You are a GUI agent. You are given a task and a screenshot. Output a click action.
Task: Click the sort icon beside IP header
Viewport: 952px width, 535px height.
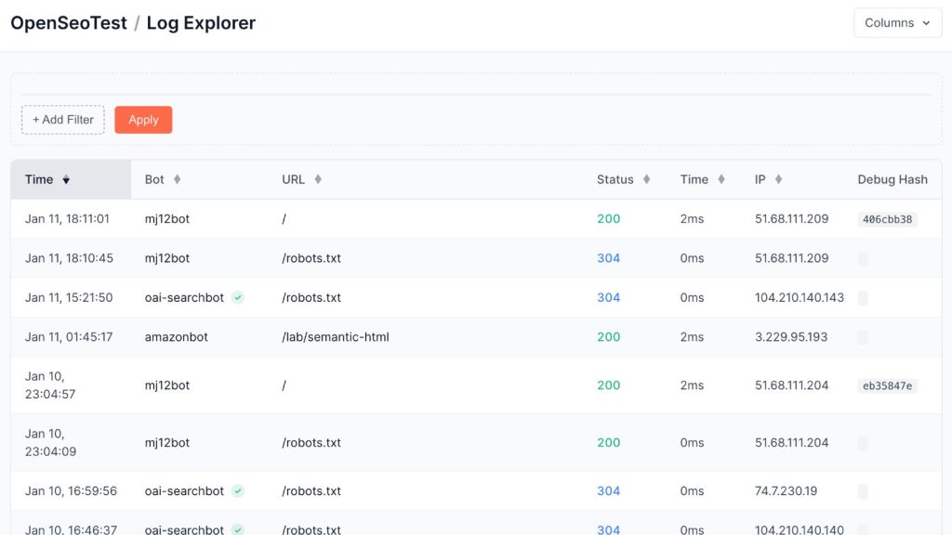[778, 179]
